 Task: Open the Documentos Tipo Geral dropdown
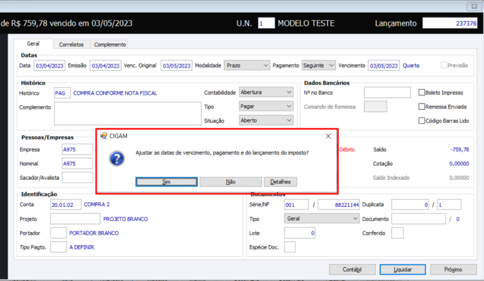[321, 218]
